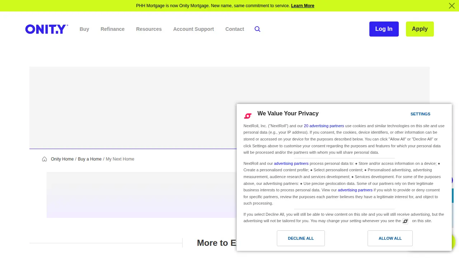Click the small NextRoll badge icon in text

[x=405, y=221]
